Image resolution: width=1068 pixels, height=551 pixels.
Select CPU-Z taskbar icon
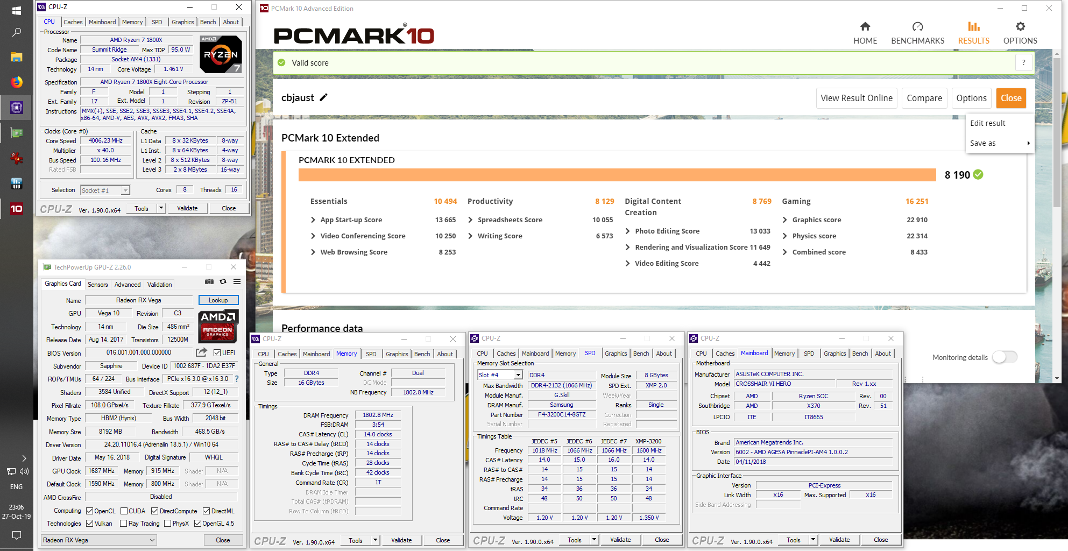[16, 108]
